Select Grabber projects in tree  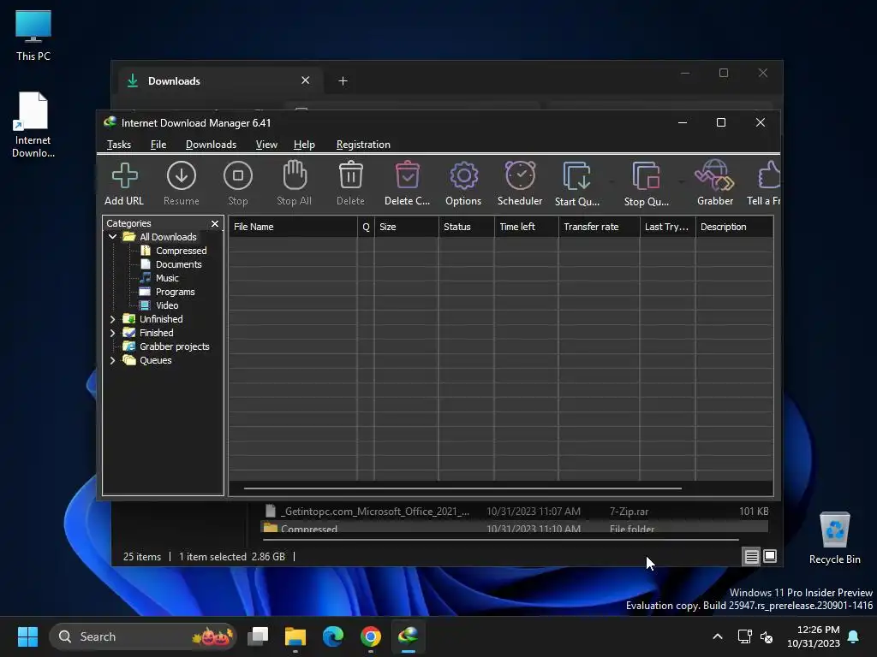pyautogui.click(x=174, y=346)
